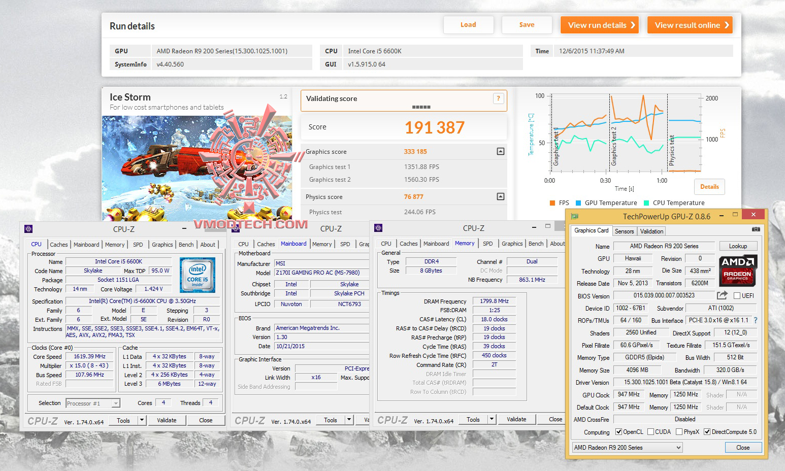This screenshot has width=785, height=471.
Task: Open the Bench tab in the CPU-Z CPU window
Action: pos(186,245)
